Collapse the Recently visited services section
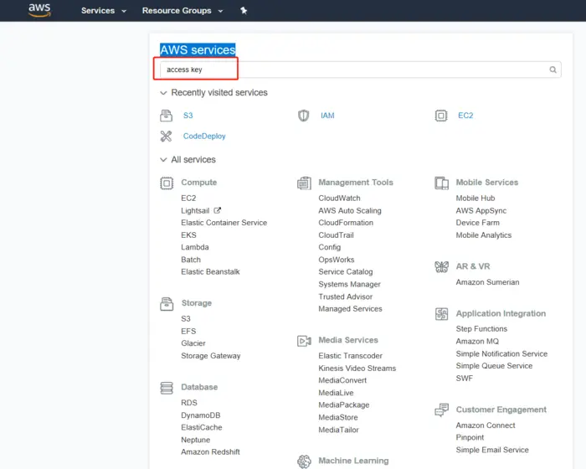This screenshot has height=469, width=586. [163, 93]
